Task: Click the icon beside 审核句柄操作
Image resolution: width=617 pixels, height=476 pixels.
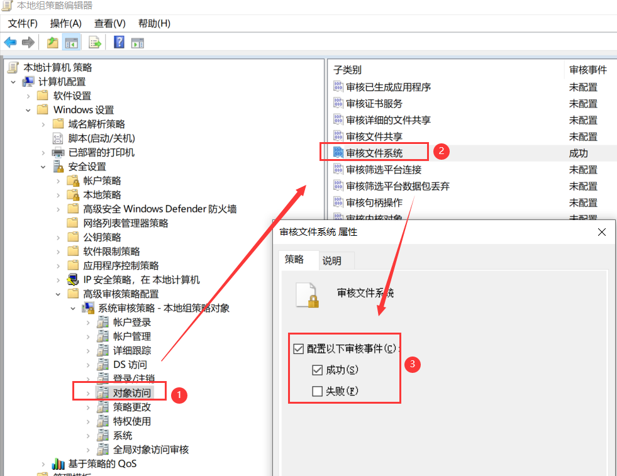Action: 338,202
